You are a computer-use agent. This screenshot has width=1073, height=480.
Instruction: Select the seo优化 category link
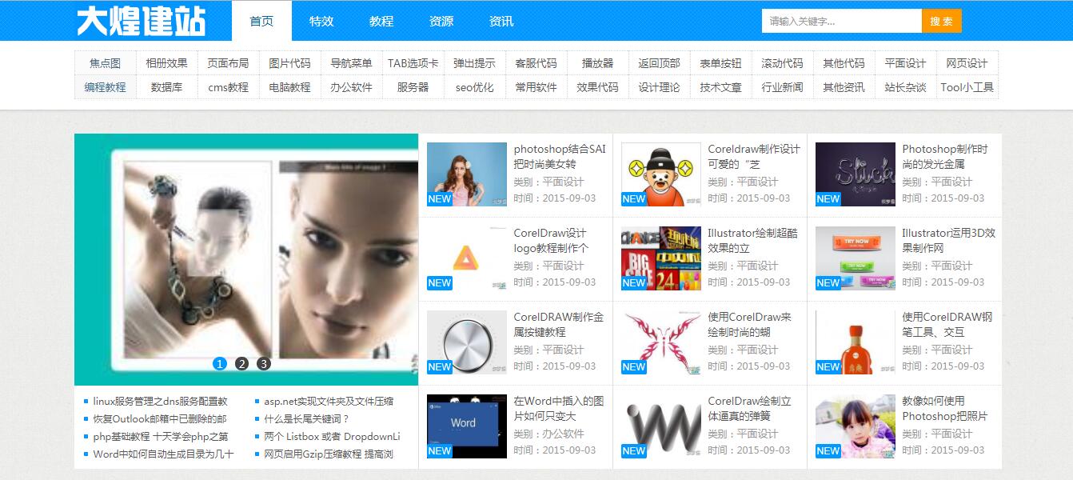click(474, 87)
